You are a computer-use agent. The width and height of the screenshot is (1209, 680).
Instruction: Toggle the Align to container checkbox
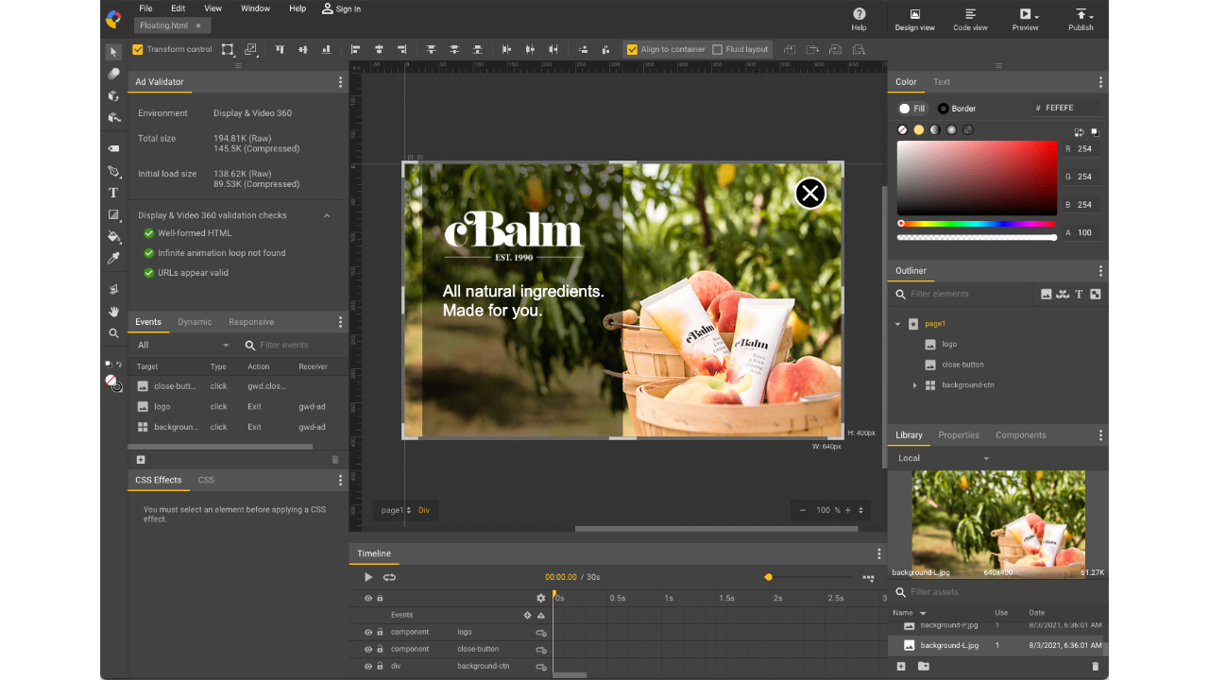coord(633,49)
